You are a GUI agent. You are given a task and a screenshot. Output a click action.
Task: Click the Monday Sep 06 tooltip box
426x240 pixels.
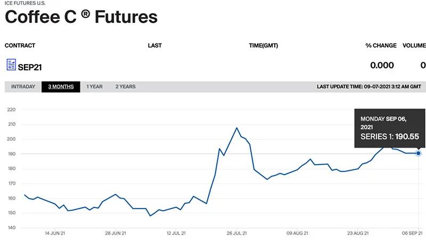coord(390,128)
